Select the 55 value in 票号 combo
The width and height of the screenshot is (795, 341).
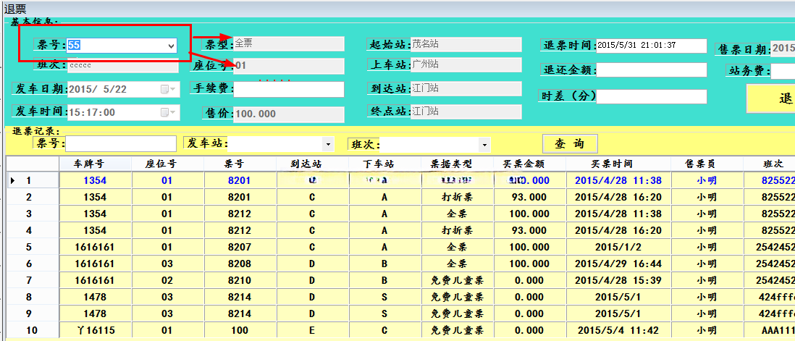click(x=74, y=45)
